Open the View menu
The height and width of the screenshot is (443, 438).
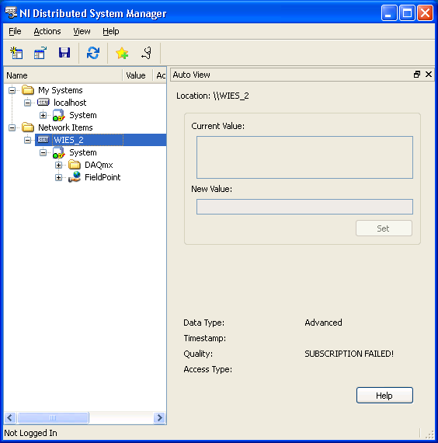pyautogui.click(x=82, y=31)
